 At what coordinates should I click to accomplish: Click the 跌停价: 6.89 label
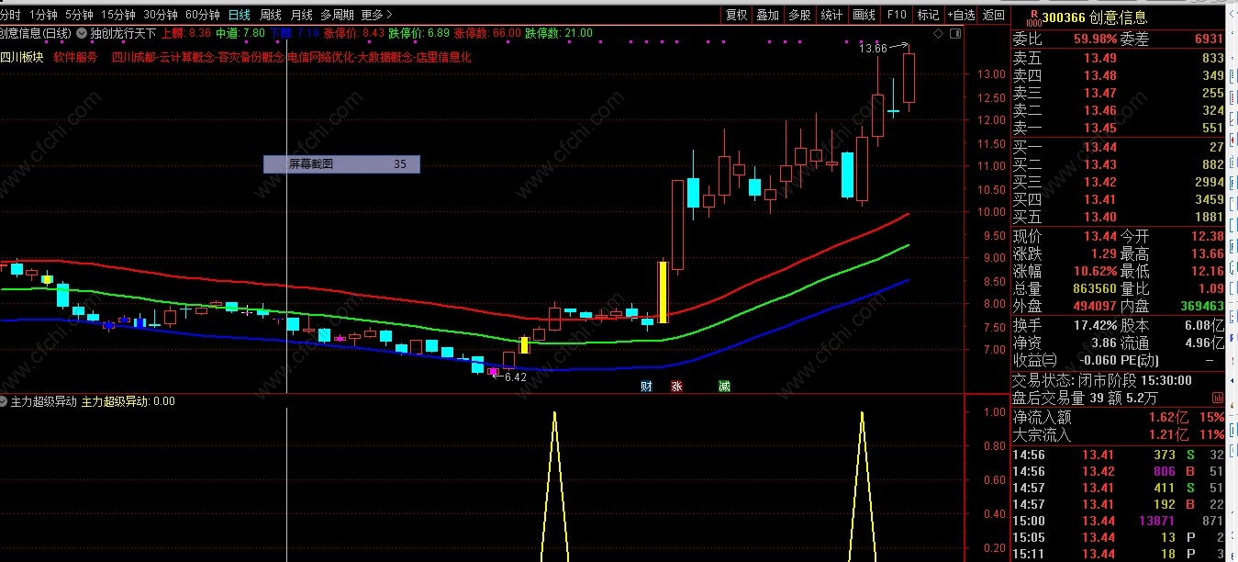click(419, 33)
